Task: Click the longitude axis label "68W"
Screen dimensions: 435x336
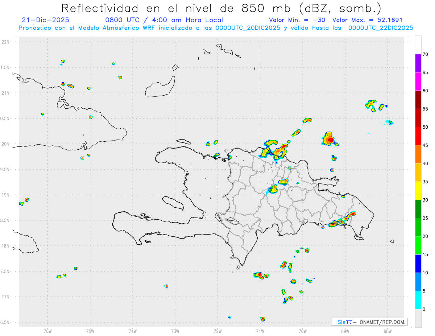Action: 388,331
